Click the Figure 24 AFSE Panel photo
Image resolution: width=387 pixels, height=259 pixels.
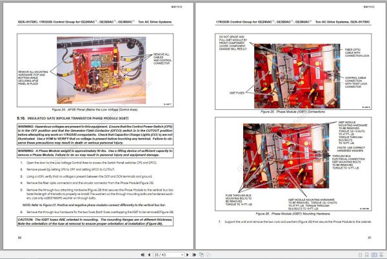pyautogui.click(x=101, y=70)
